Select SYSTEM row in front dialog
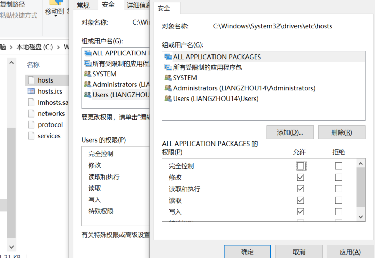This screenshot has height=259, width=375. [x=264, y=78]
